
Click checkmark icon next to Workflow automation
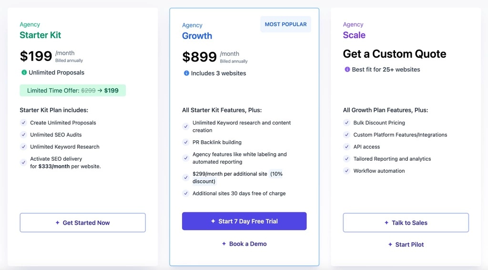click(347, 171)
